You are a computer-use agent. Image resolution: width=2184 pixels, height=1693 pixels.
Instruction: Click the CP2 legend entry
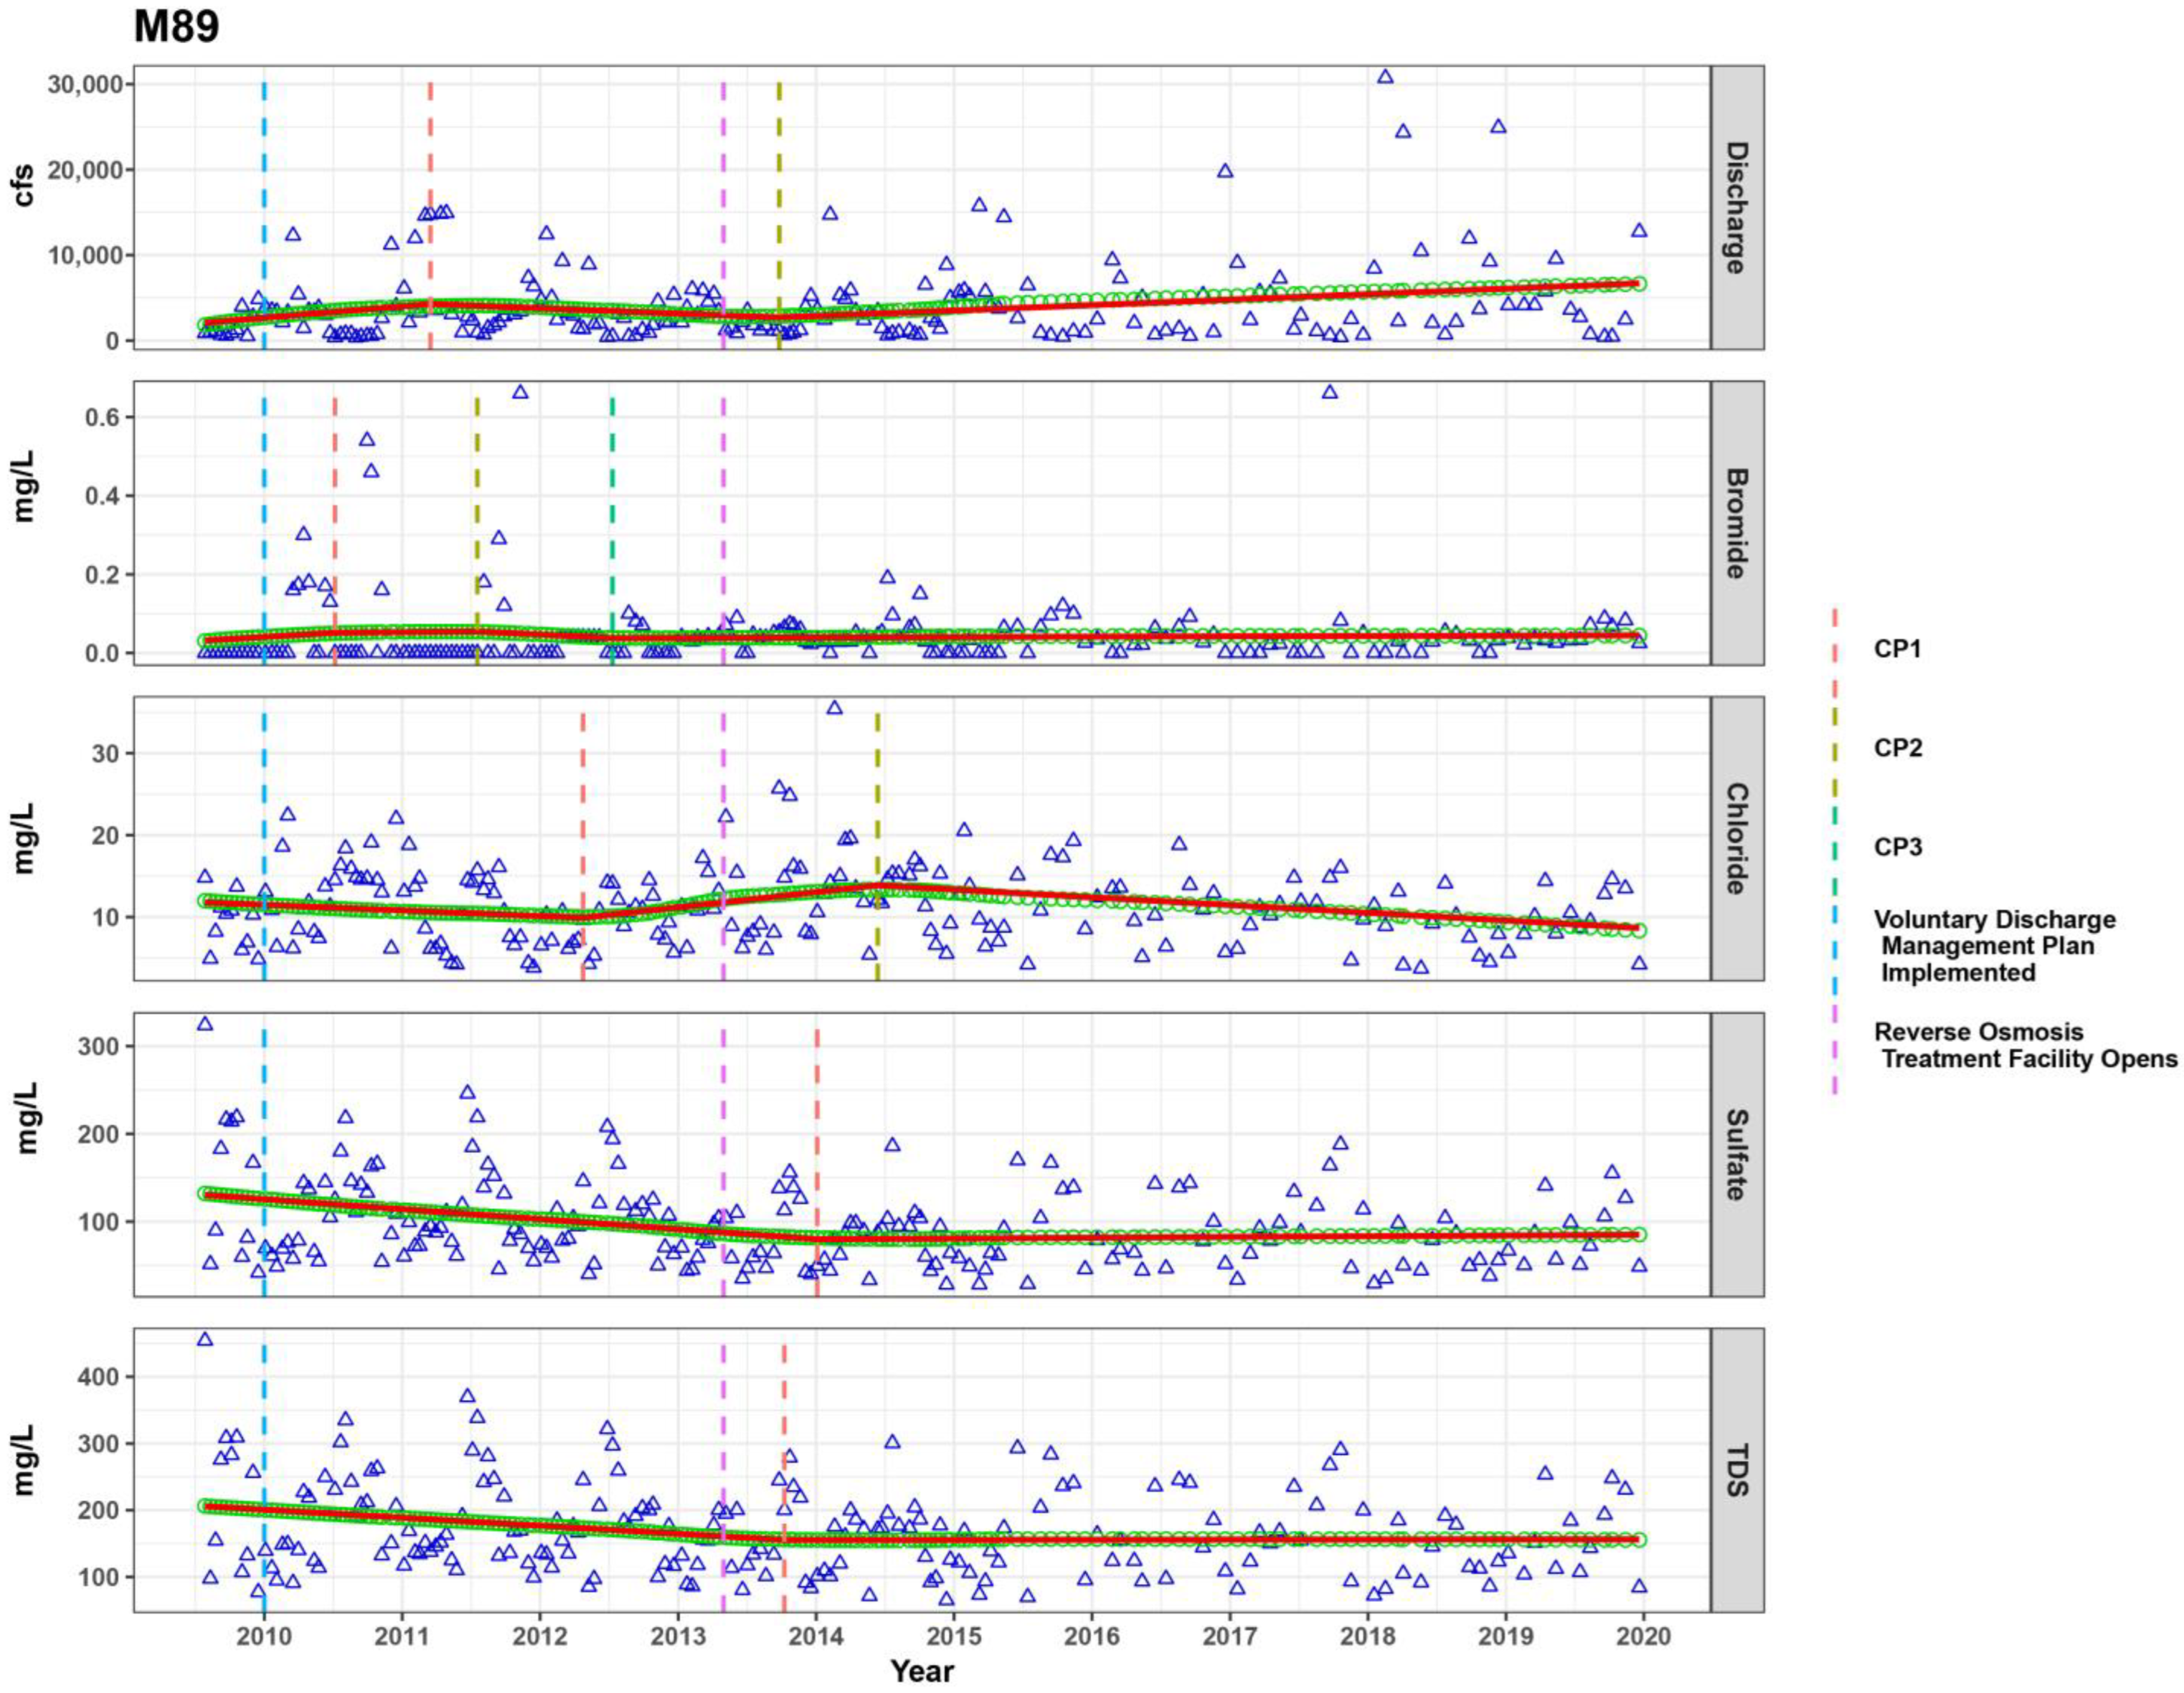tap(1897, 748)
